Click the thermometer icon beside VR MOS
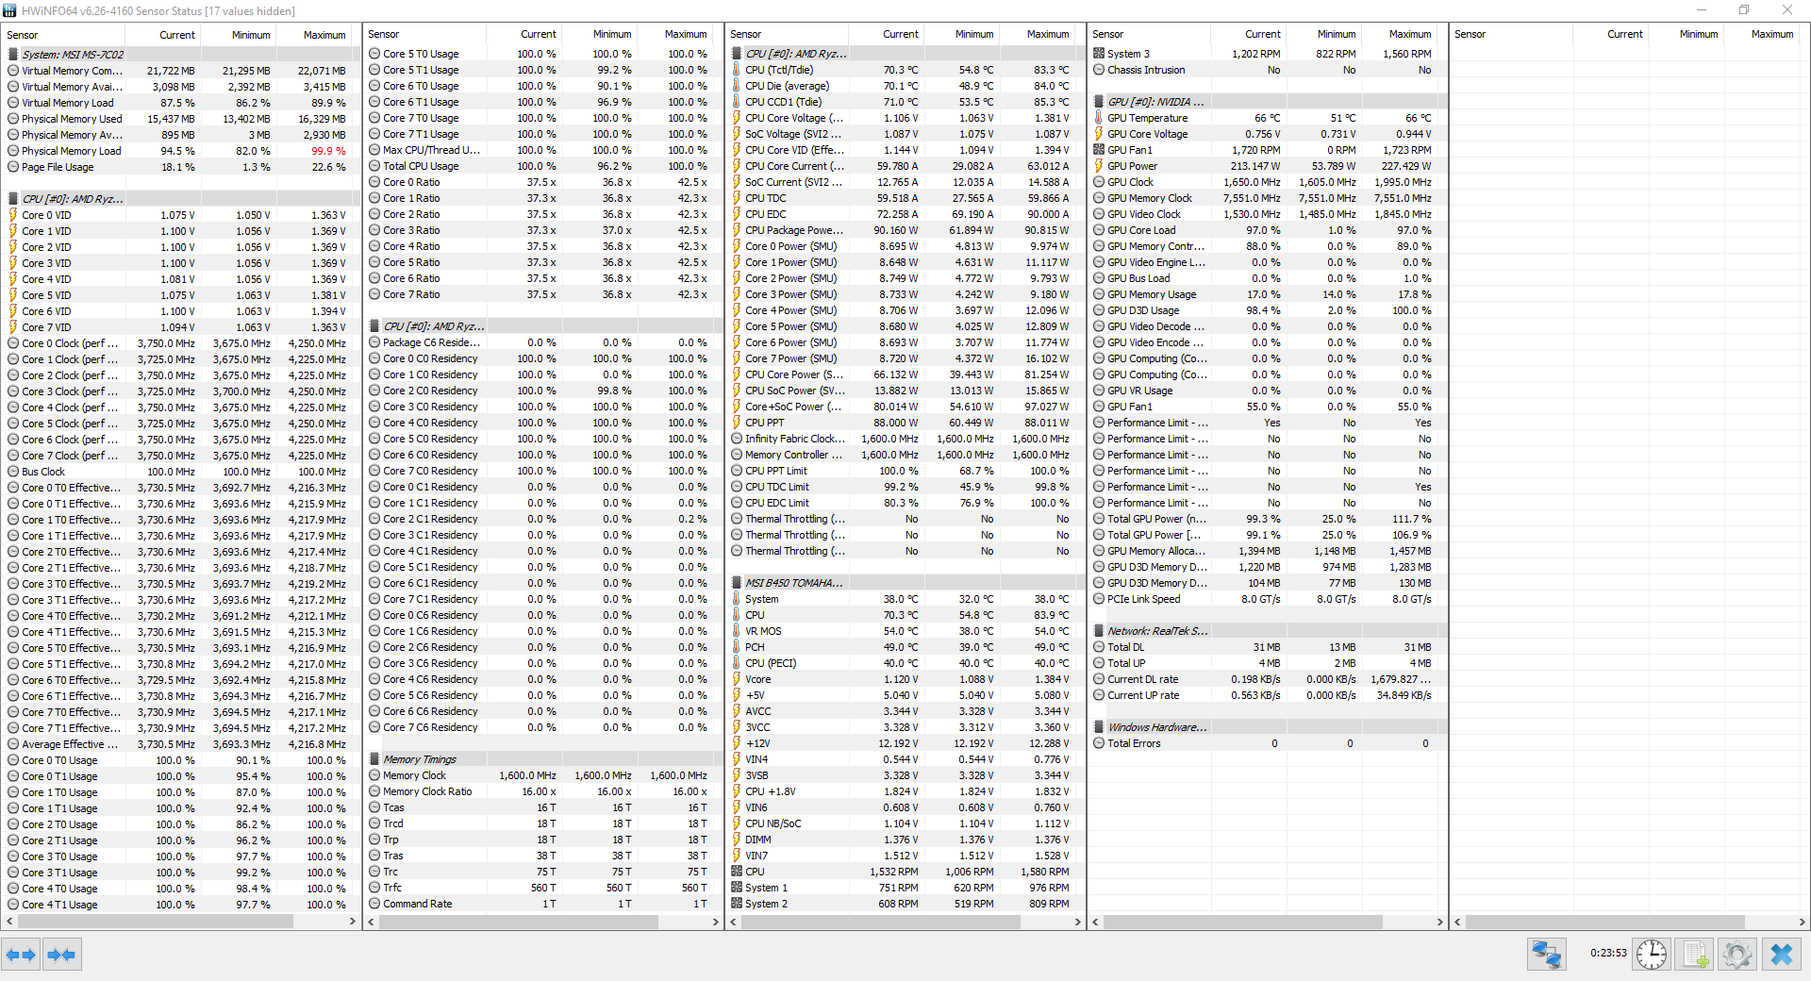1811x981 pixels. pyautogui.click(x=737, y=631)
